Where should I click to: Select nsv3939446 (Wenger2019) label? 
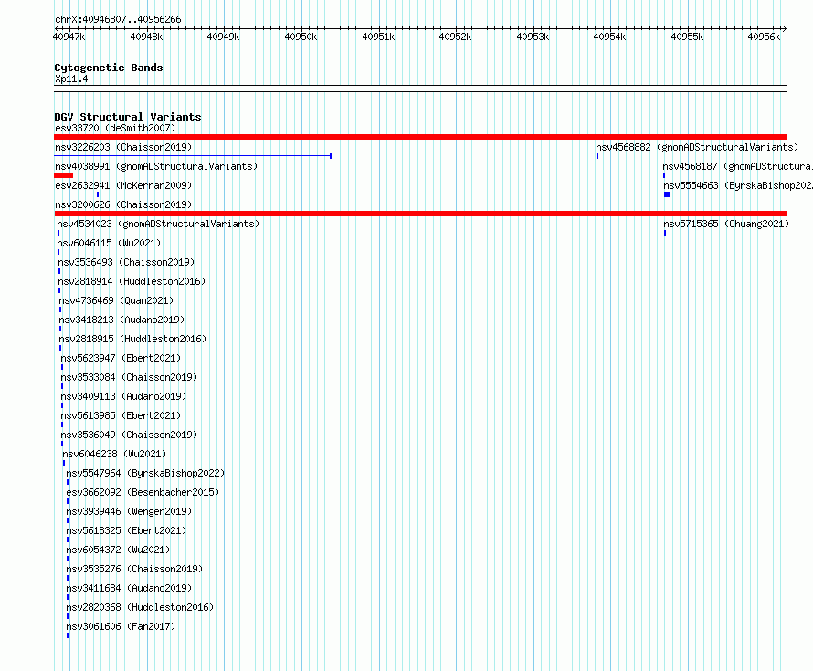point(129,511)
